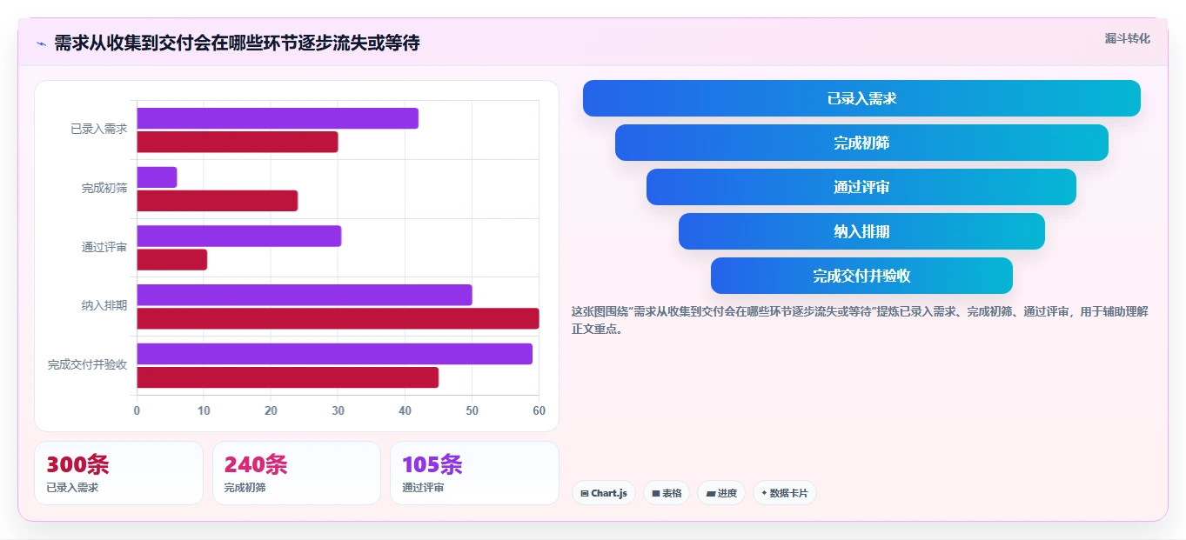Image resolution: width=1186 pixels, height=540 pixels.
Task: Click the red bar for 通过评审
Action: tap(172, 259)
